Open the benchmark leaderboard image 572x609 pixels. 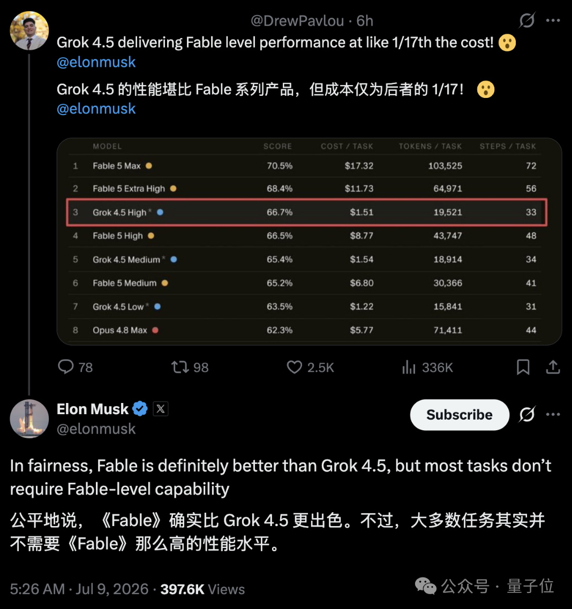pyautogui.click(x=310, y=241)
